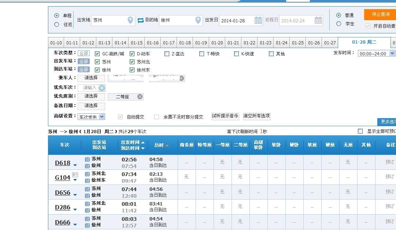This screenshot has height=230, width=396.
Task: Open 优先席别 请选择 selector
Action: [x=91, y=96]
